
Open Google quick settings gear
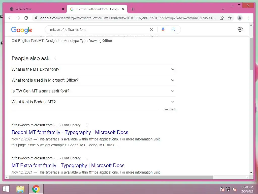pos(240,29)
